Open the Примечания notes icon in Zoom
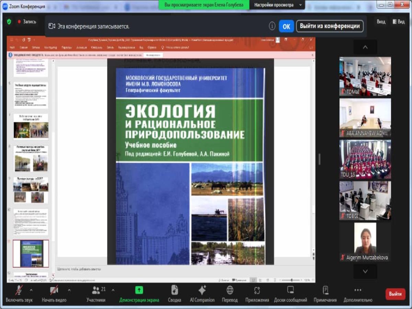412x309 pixels. pos(325,290)
